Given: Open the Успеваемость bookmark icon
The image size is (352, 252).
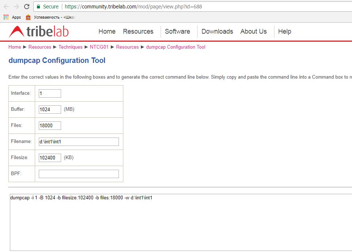Looking at the screenshot, I should [x=28, y=17].
